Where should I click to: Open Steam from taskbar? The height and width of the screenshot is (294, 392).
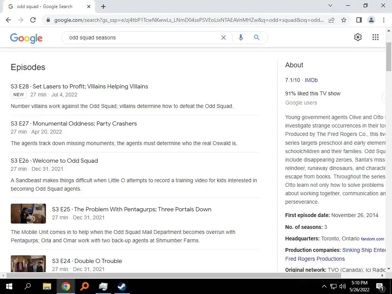pyautogui.click(x=122, y=286)
